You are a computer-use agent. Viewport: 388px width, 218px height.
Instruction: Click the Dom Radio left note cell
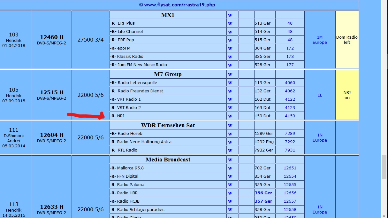click(347, 40)
